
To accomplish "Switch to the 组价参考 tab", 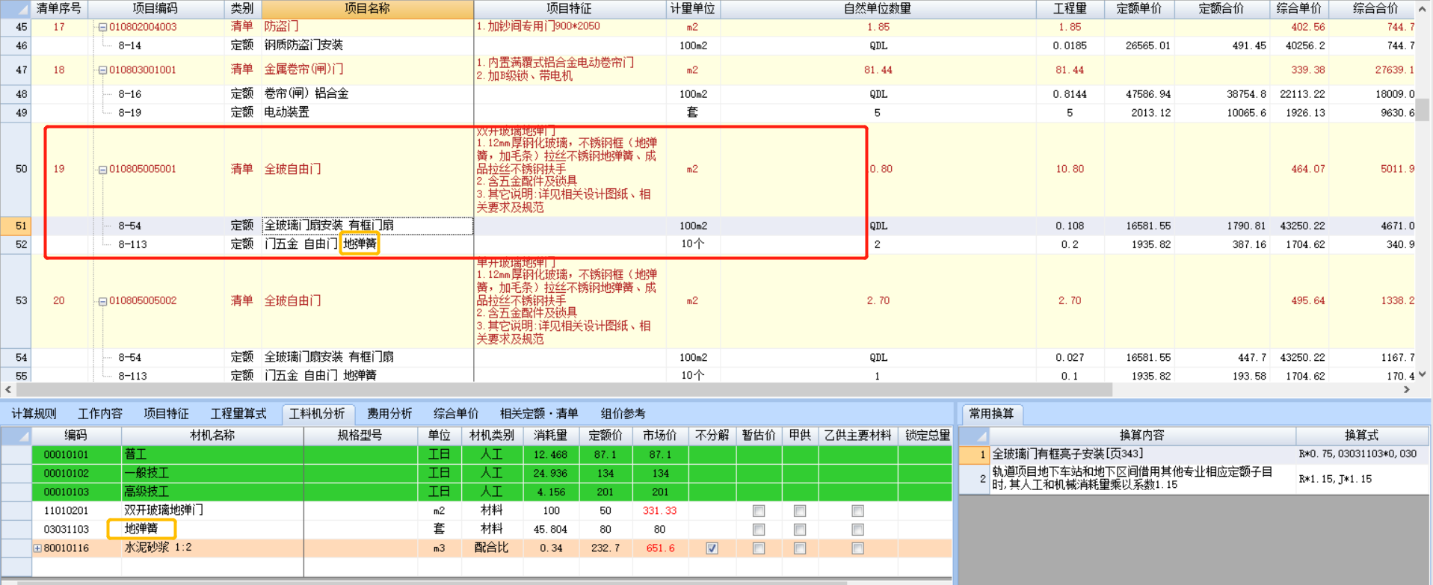I will click(623, 414).
